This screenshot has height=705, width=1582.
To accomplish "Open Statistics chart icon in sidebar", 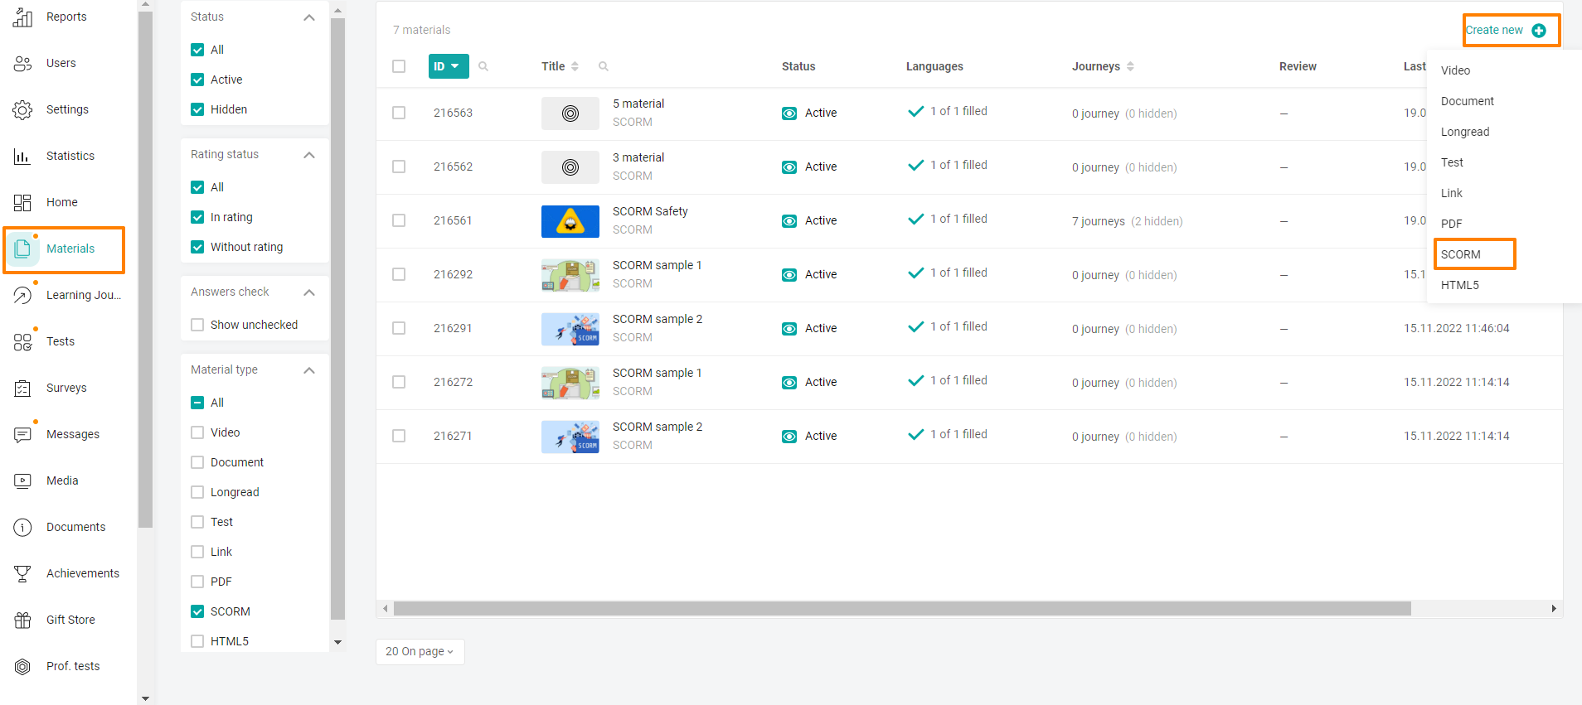I will [22, 156].
